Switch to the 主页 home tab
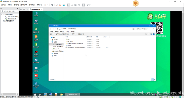Image resolution: width=184 pixels, height=98 pixels. tap(24, 10)
